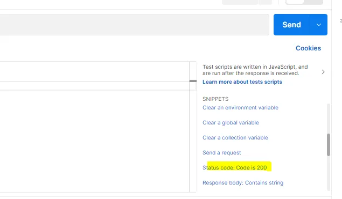Screen dimensions: 342x199
Task: Insert the Send a request snippet
Action: click(221, 152)
